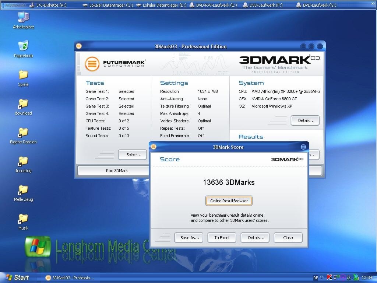Image resolution: width=377 pixels, height=283 pixels.
Task: Click the Results section heading
Action: (251, 137)
